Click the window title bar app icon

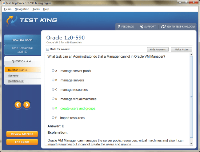[x=3, y=3]
